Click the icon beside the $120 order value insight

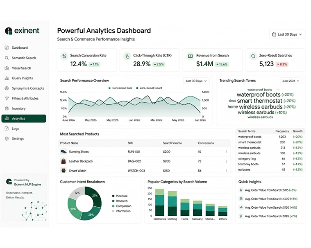(241, 207)
